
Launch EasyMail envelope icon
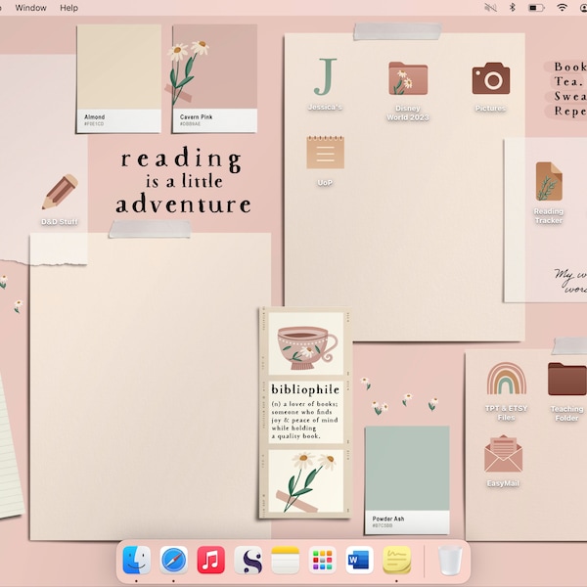click(x=503, y=453)
